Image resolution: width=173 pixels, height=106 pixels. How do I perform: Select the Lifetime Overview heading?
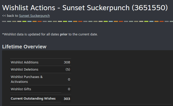24,47
